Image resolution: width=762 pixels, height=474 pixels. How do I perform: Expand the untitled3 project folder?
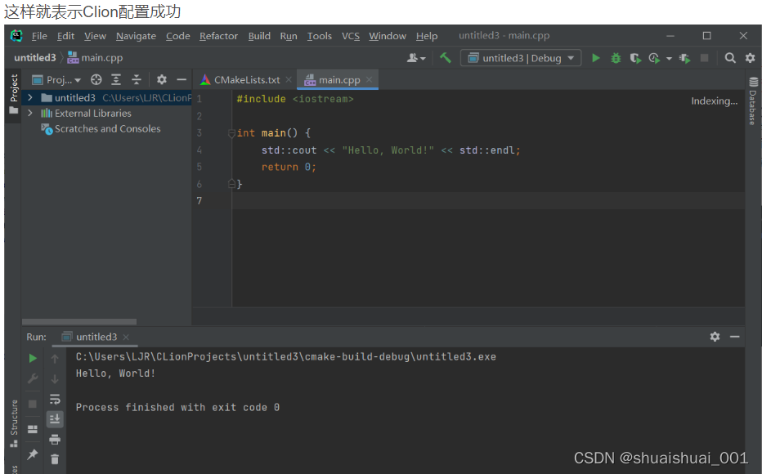30,97
